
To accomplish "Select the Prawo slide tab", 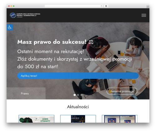I will (26, 93).
